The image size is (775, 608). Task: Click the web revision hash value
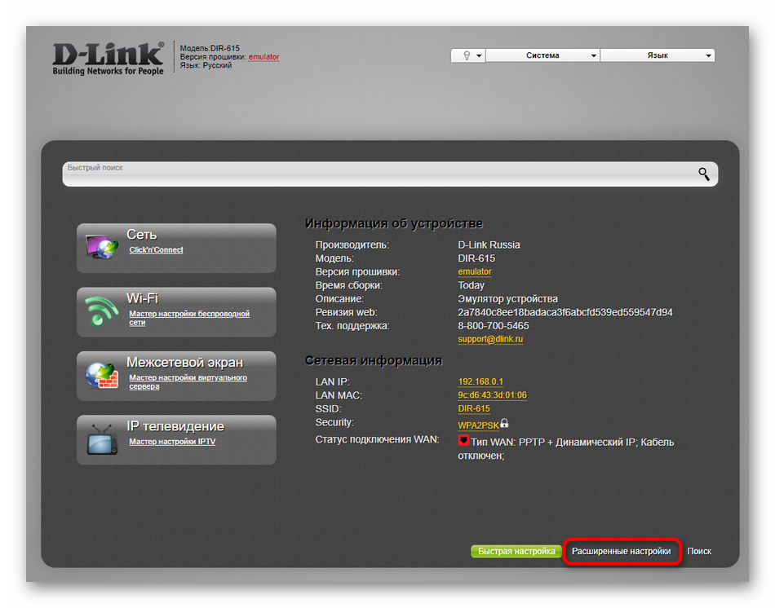click(x=565, y=312)
